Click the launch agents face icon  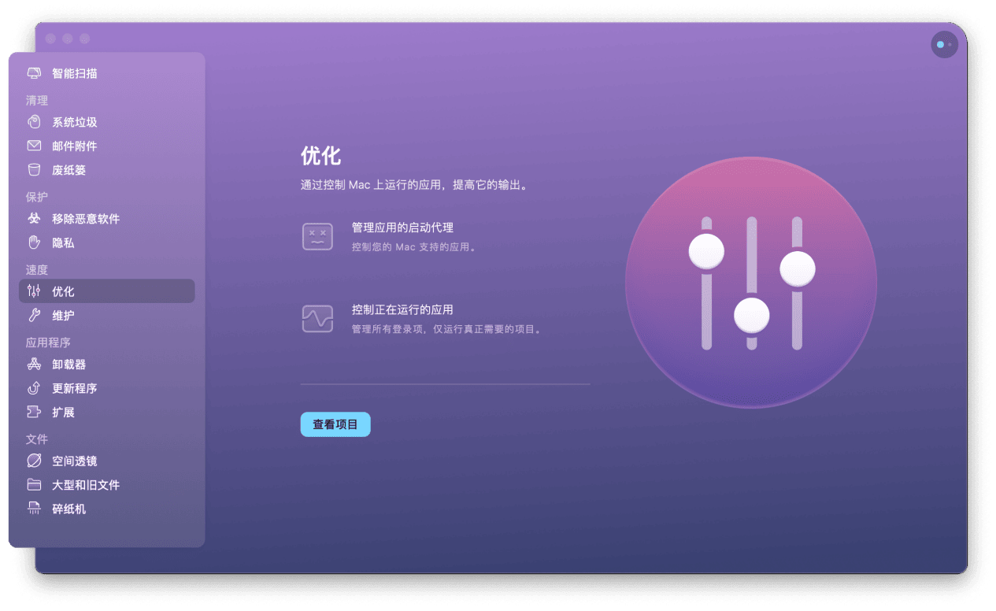[x=318, y=237]
